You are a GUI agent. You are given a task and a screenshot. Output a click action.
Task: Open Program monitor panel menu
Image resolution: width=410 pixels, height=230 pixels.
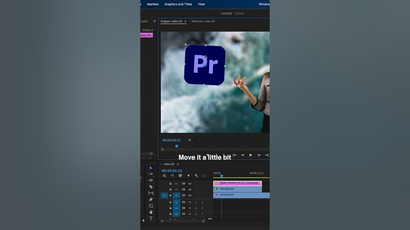[x=185, y=21]
